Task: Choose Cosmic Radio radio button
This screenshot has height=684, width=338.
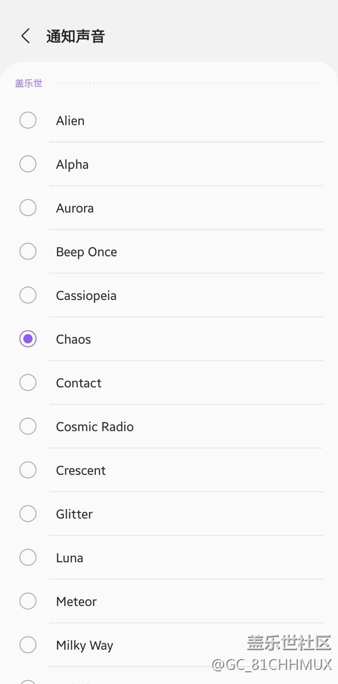Action: click(x=28, y=426)
